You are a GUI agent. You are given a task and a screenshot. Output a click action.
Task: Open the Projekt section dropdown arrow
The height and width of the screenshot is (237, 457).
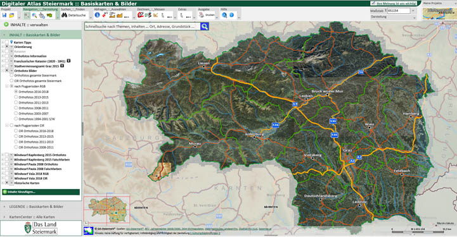click(x=20, y=18)
